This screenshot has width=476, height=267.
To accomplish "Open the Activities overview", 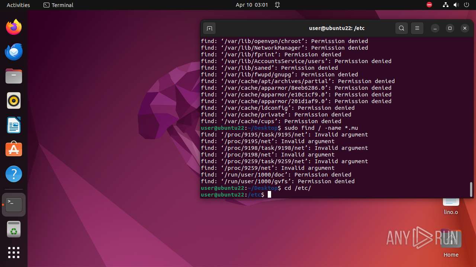I will pos(18,5).
